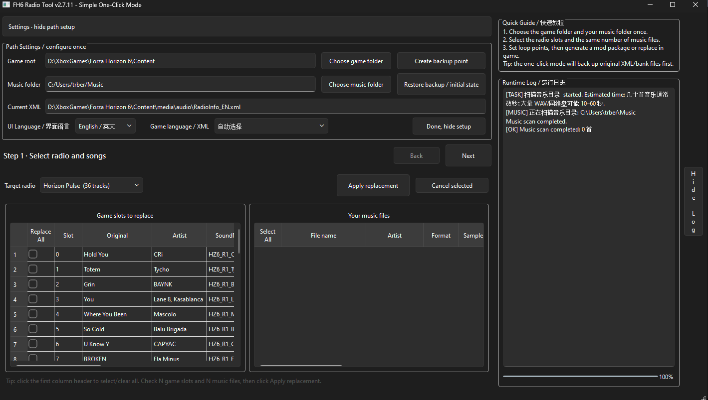The width and height of the screenshot is (708, 400).
Task: Open the Target radio Horizon Pulse dropdown
Action: pyautogui.click(x=91, y=185)
